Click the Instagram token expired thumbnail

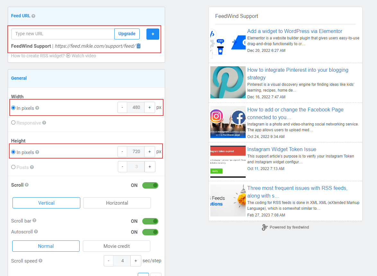tap(228, 162)
